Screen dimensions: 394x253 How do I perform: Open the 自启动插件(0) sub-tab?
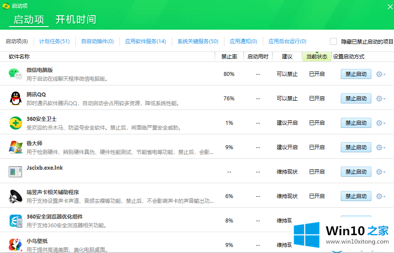pyautogui.click(x=97, y=41)
